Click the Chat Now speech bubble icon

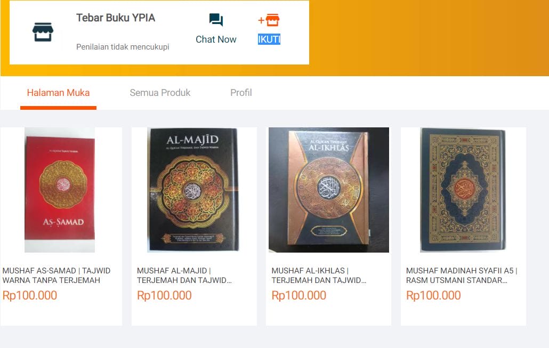tap(216, 20)
